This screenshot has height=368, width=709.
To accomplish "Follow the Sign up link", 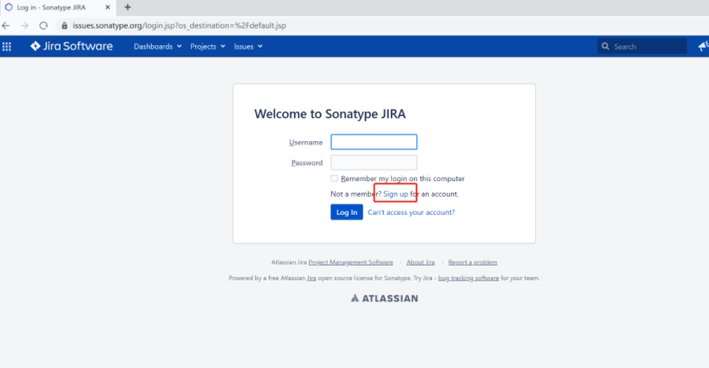I will (x=396, y=194).
